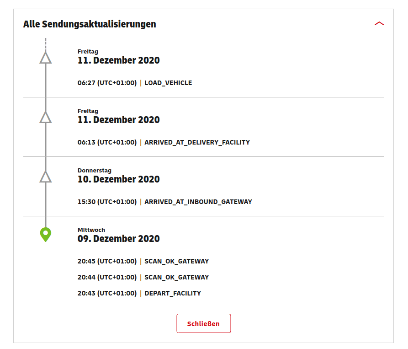408x349 pixels.
Task: Click the triangle marker for 10. Dezember
Action: coord(46,176)
